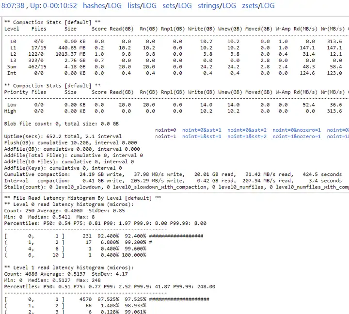The image size is (349, 314).
Task: Open the hashes link
Action: (x=95, y=5)
